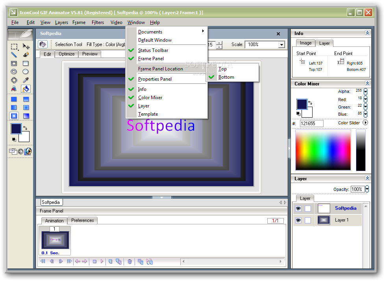Viewport: 385px width, 281px height.
Task: Select the crop tool
Action: click(14, 80)
